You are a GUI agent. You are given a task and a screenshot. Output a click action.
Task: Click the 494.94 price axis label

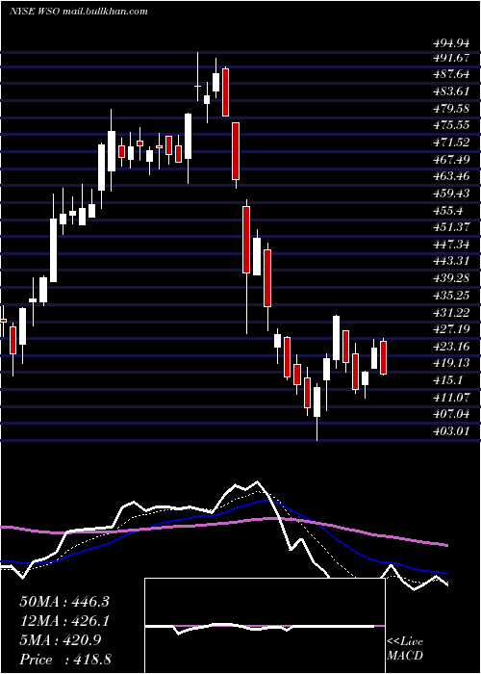pyautogui.click(x=450, y=43)
